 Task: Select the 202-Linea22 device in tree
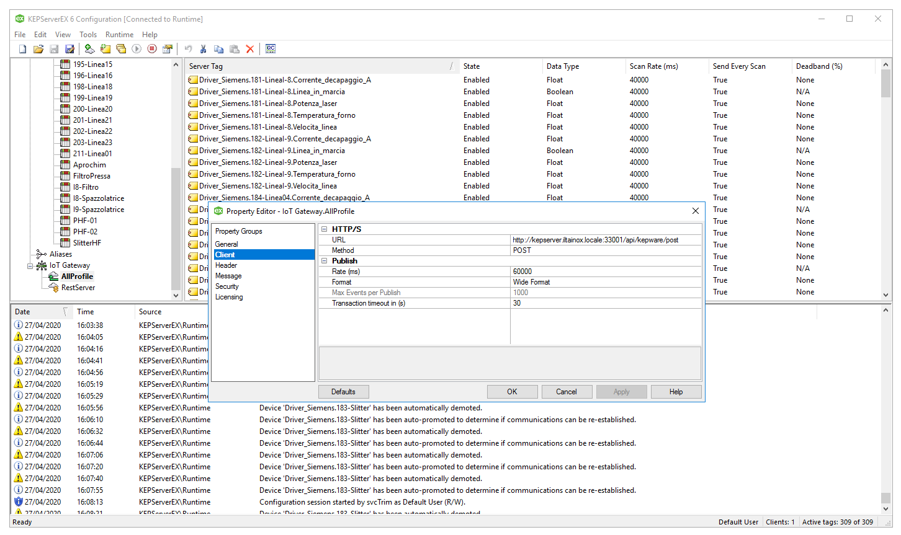pos(92,131)
